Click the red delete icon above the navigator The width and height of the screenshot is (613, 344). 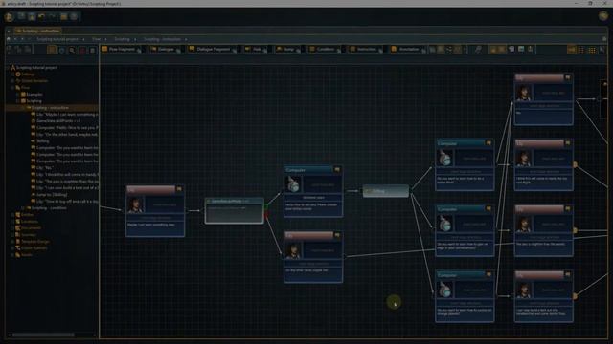point(82,50)
